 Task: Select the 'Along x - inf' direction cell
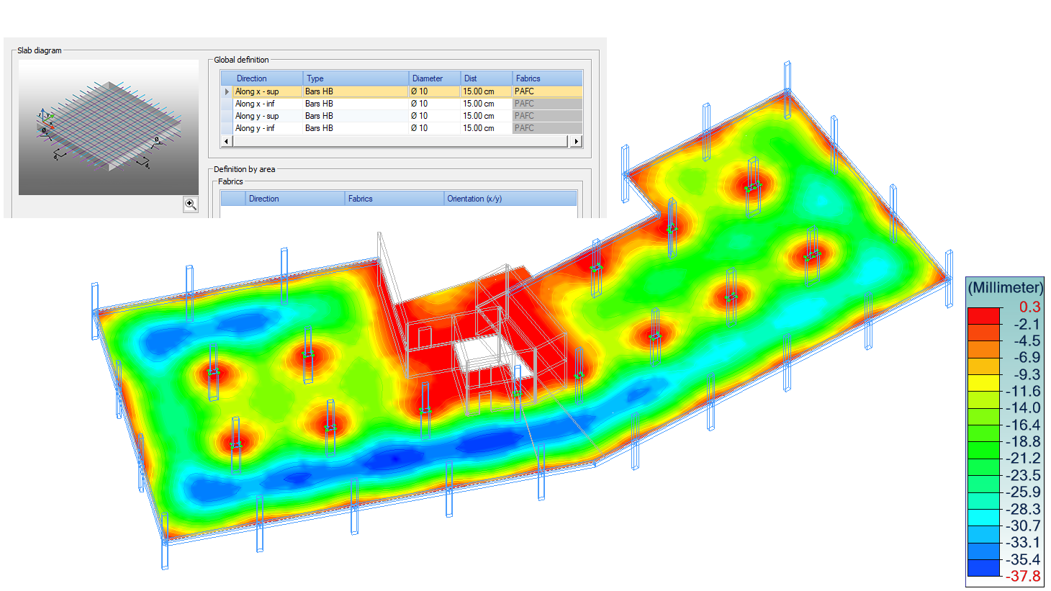click(x=268, y=104)
